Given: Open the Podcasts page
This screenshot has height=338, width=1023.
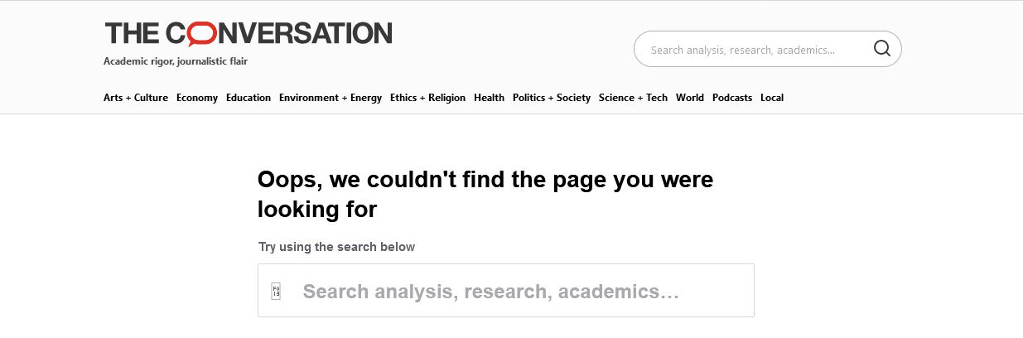Looking at the screenshot, I should [x=732, y=98].
